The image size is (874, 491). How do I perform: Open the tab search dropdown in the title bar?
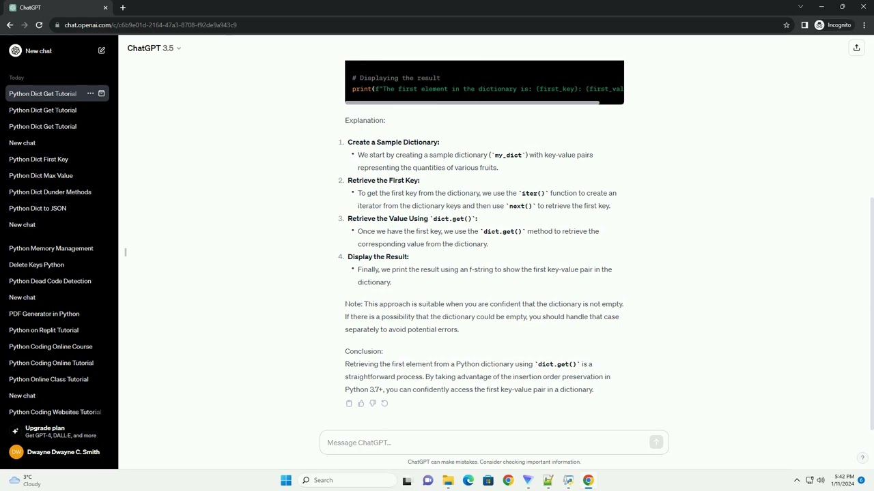coord(800,7)
